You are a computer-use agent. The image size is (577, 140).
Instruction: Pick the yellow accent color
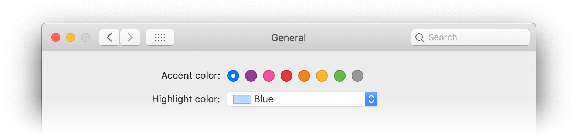point(322,76)
